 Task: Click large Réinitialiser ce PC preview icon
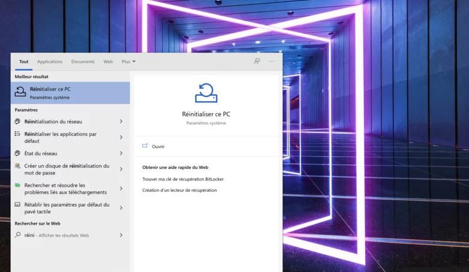[206, 93]
